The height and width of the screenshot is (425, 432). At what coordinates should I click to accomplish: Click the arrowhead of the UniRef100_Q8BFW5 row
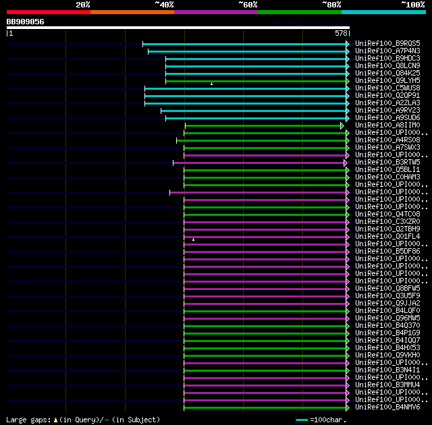click(348, 289)
